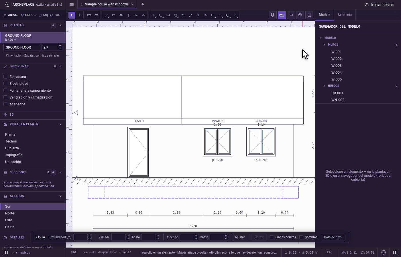The width and height of the screenshot is (401, 257).
Task: Open the hamburger menu
Action: click(x=72, y=4)
